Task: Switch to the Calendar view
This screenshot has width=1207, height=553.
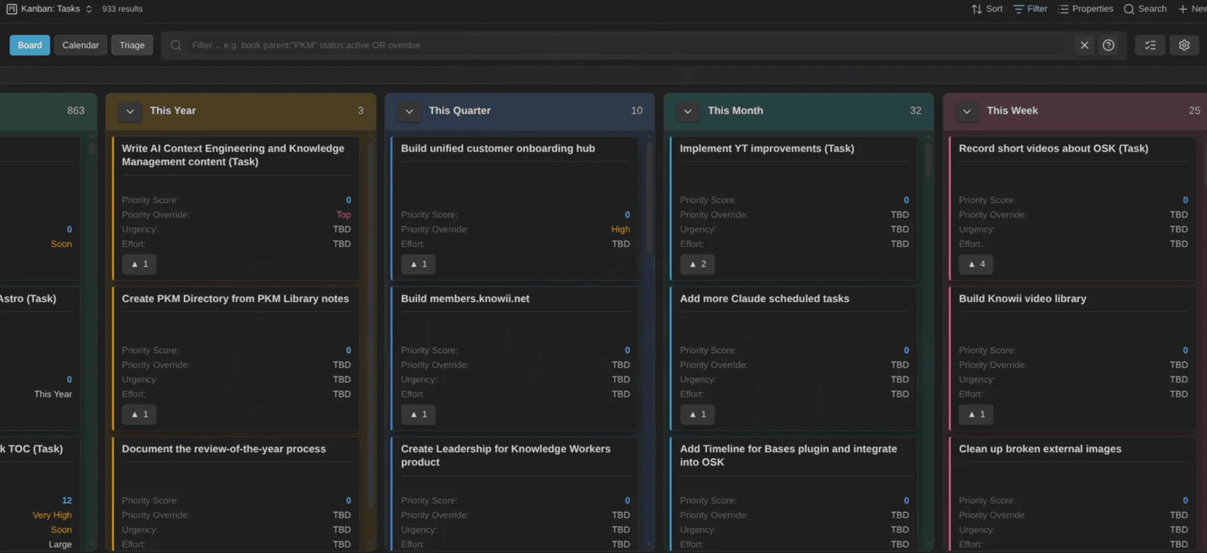Action: [x=80, y=45]
